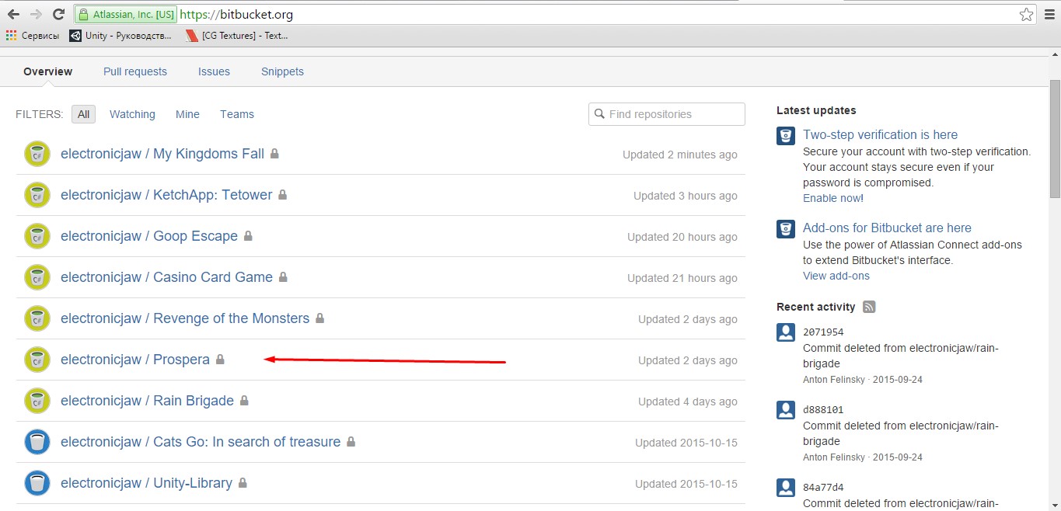Image resolution: width=1061 pixels, height=511 pixels.
Task: Click the Atlassian, Inc. security padlock badge
Action: pos(126,14)
